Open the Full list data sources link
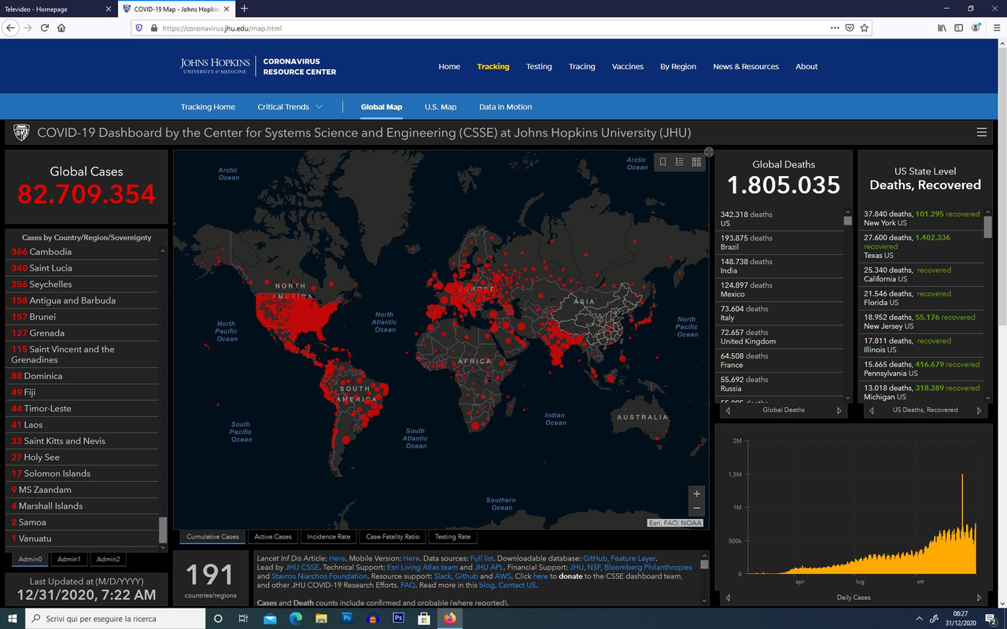Viewport: 1007px width, 629px height. [x=481, y=558]
